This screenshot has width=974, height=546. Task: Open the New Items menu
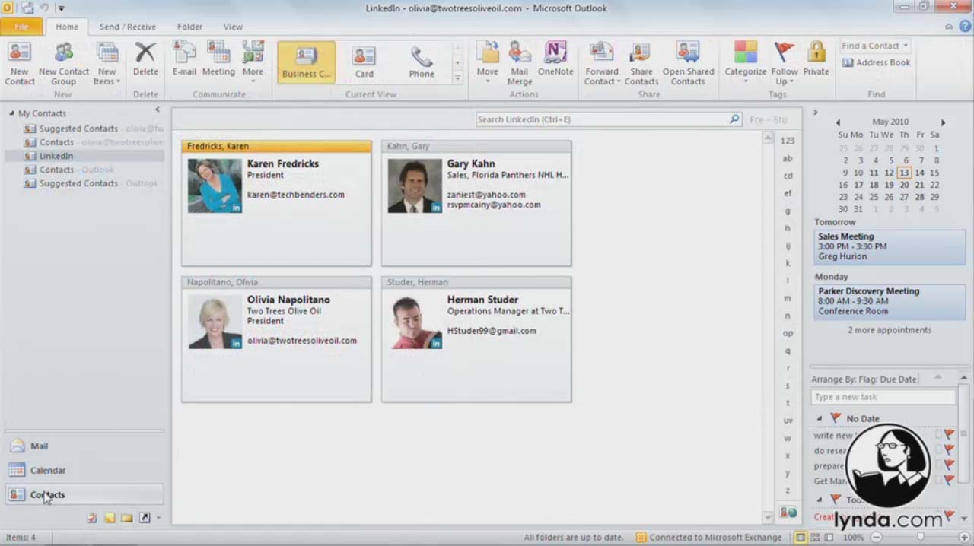(107, 64)
